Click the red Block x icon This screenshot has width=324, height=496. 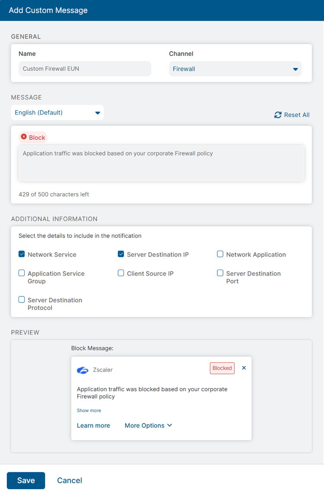24,137
